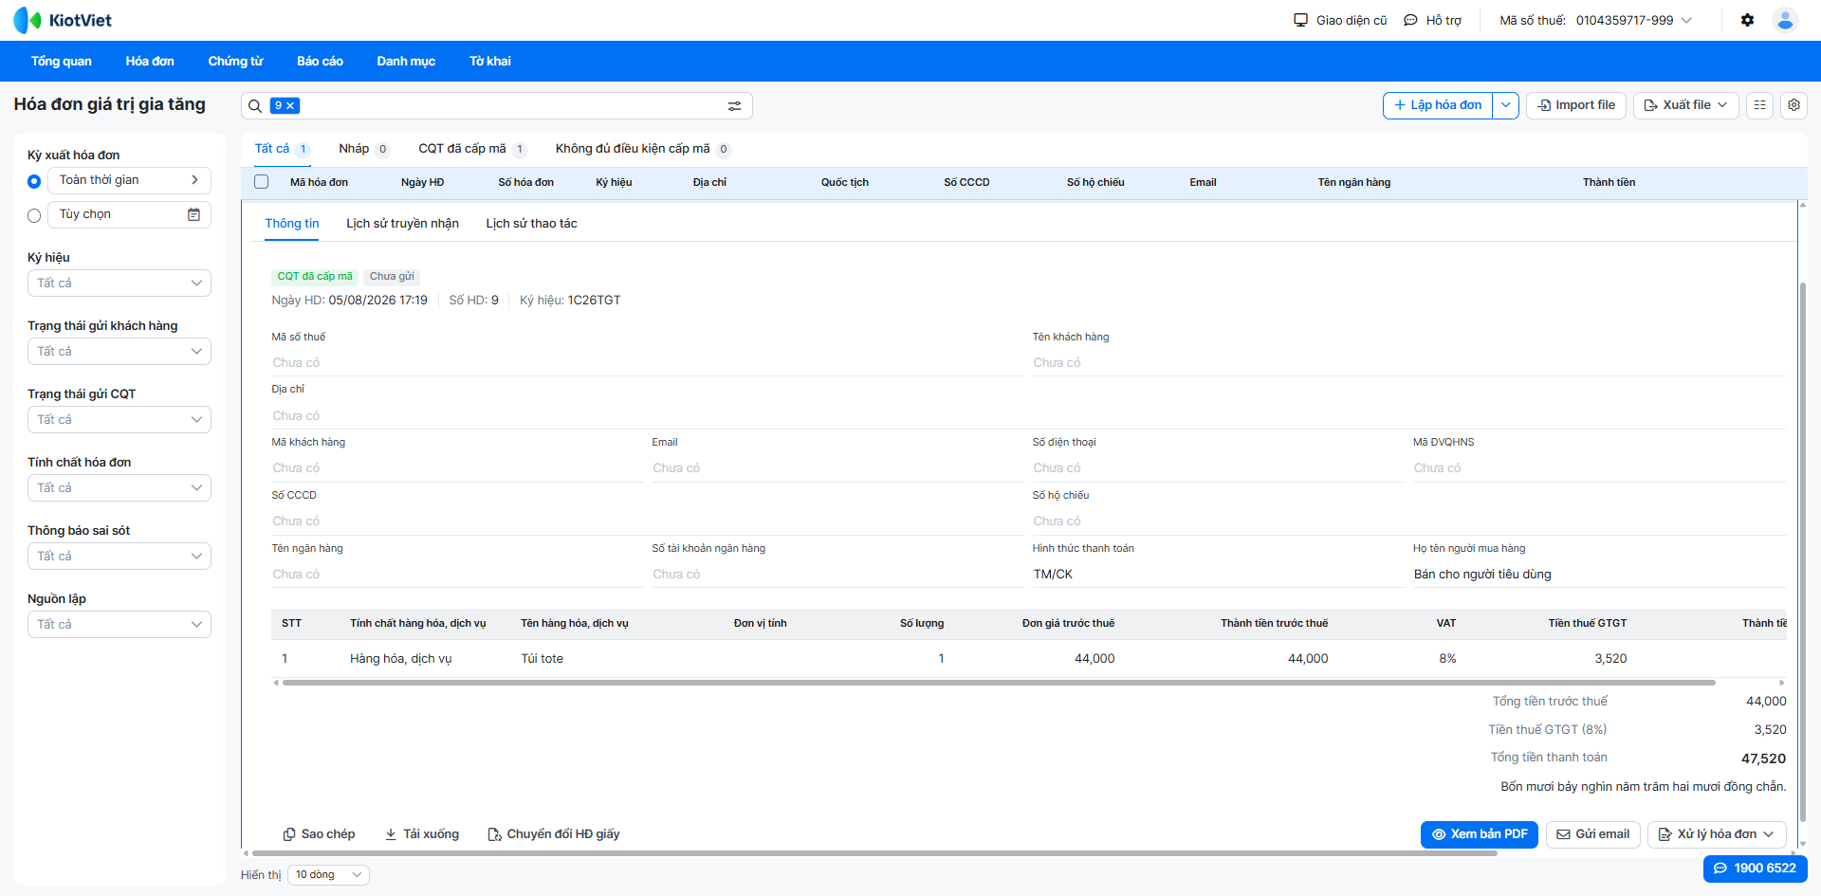Viewport: 1821px width, 896px height.
Task: Switch to the CQT đã cấp mã tab
Action: (472, 149)
